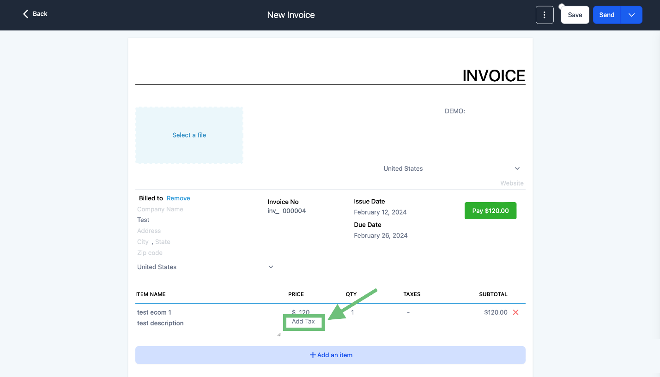Edit invoice number 000004
The image size is (660, 377).
coord(294,211)
